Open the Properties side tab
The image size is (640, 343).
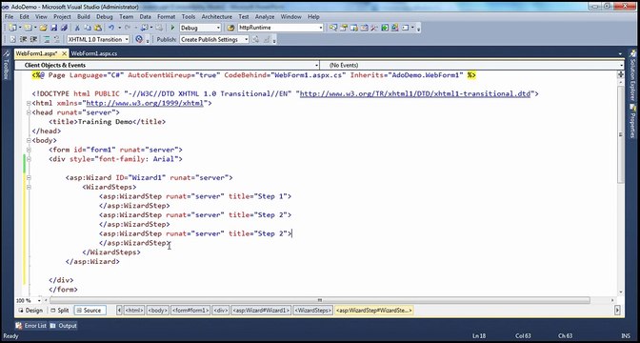click(633, 121)
